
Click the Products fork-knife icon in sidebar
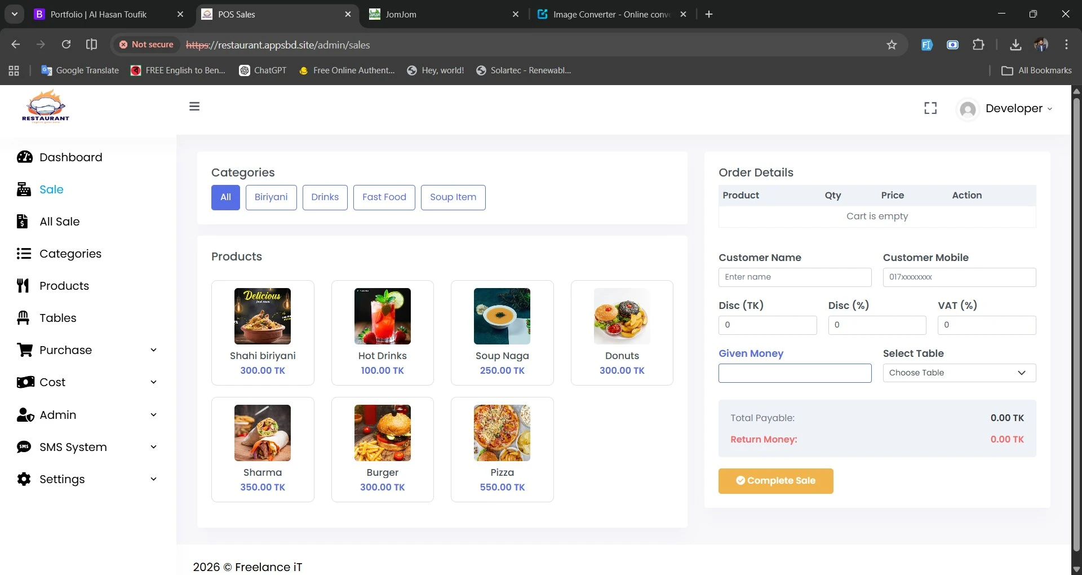pyautogui.click(x=23, y=286)
